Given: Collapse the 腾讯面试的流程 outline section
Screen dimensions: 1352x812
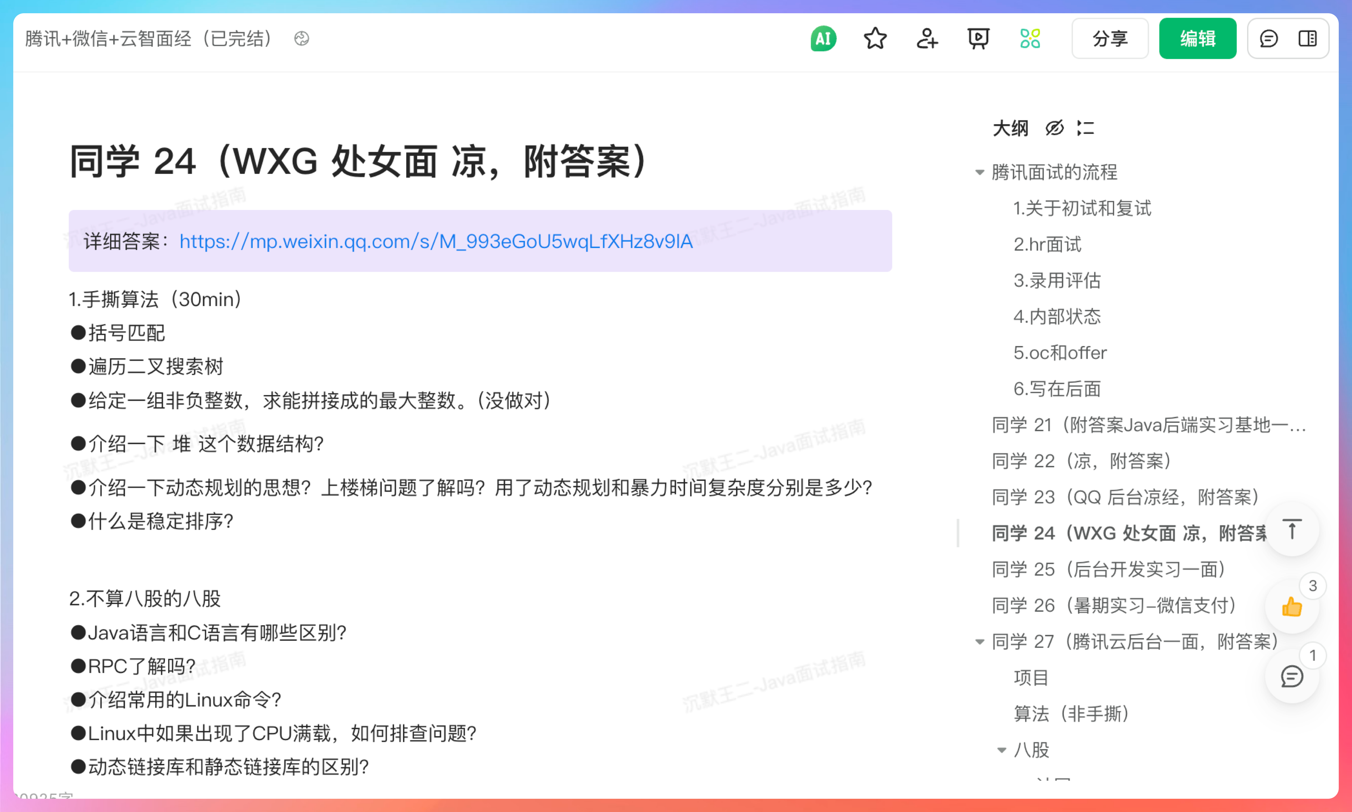Looking at the screenshot, I should (980, 172).
